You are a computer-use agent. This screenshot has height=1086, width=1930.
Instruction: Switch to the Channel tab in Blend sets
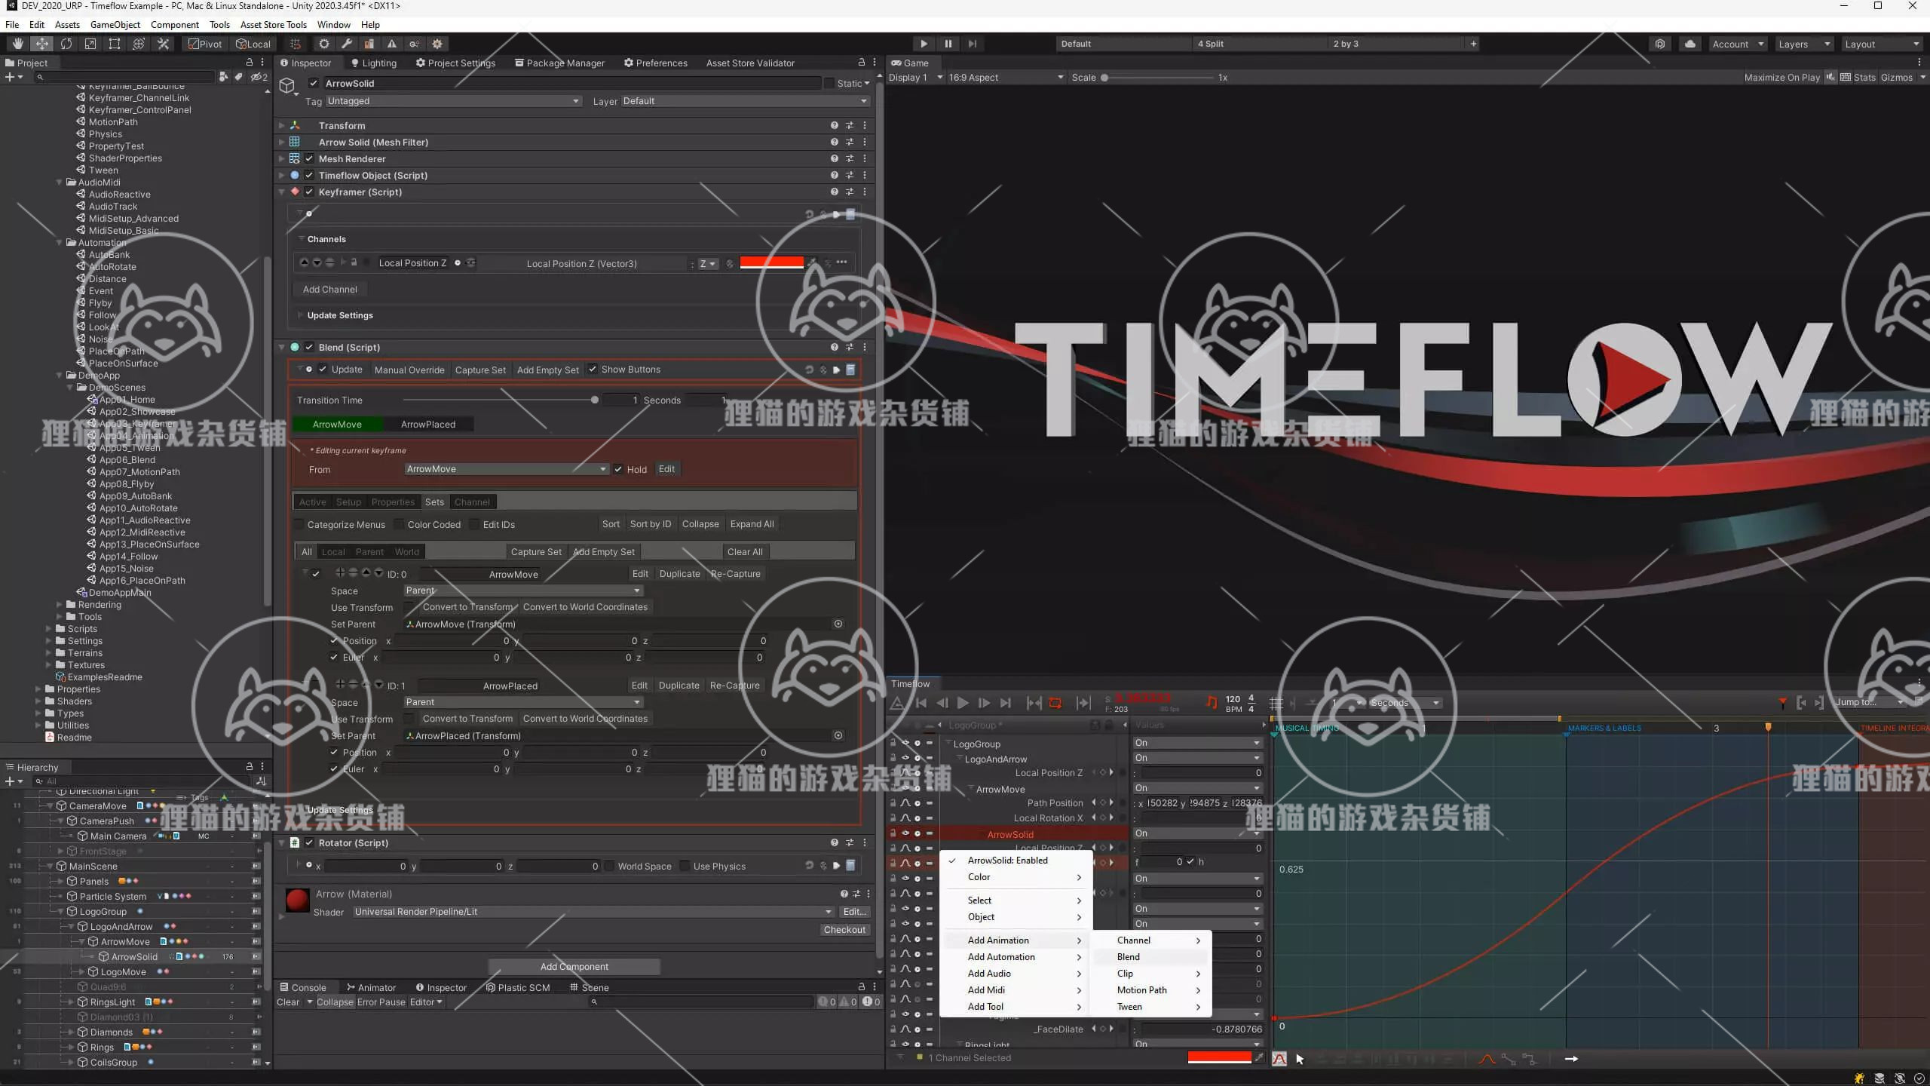[472, 502]
